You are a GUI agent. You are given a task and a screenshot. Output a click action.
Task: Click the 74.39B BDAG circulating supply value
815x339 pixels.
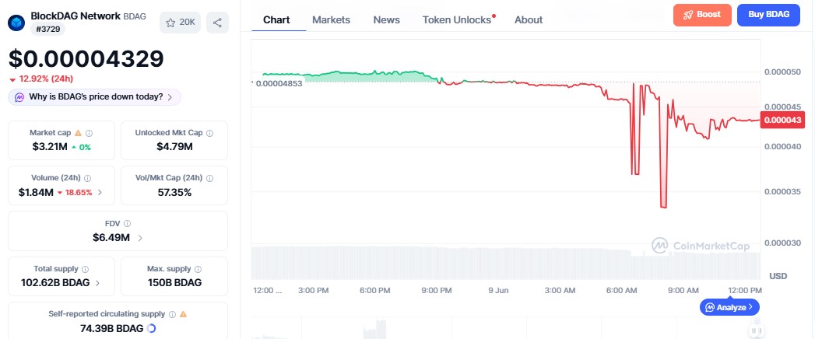tap(112, 328)
